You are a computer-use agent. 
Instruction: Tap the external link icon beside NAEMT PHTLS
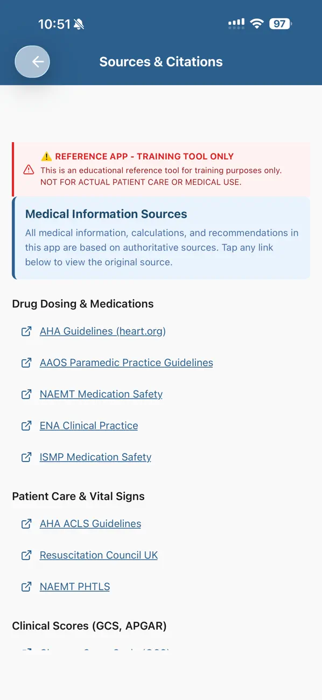[26, 586]
